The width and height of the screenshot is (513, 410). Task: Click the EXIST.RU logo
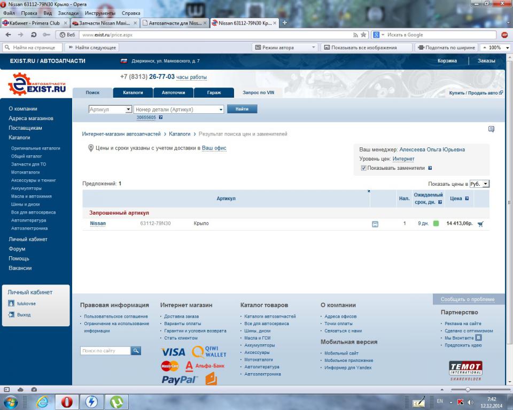tap(37, 84)
